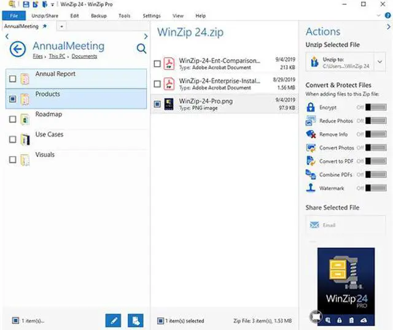Select the AnnualMeeting tab
This screenshot has width=393, height=330.
point(25,26)
